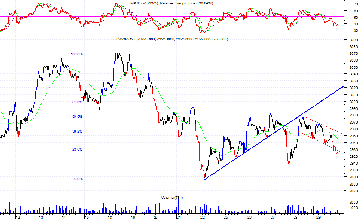This screenshot has height=219, width=359.
Task: Select the 0.0% Fibonacci level label
Action: [x=78, y=179]
